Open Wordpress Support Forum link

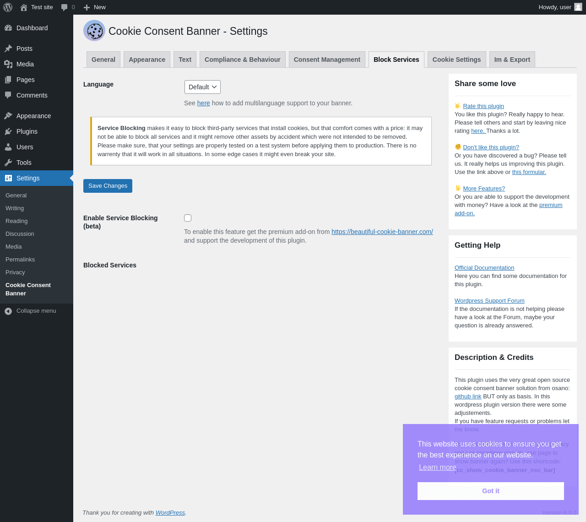click(489, 301)
